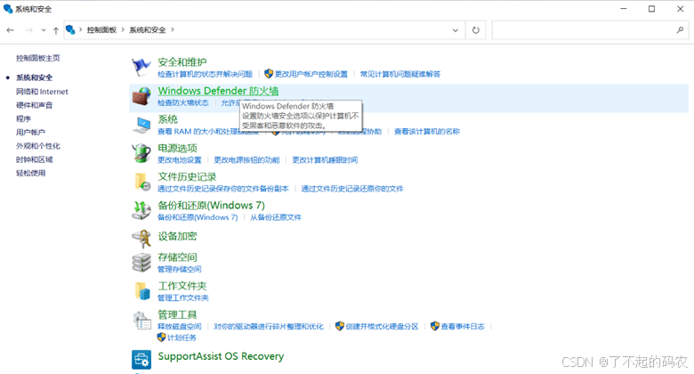This screenshot has width=694, height=374.
Task: Click the back arrow navigation button
Action: pyautogui.click(x=10, y=30)
